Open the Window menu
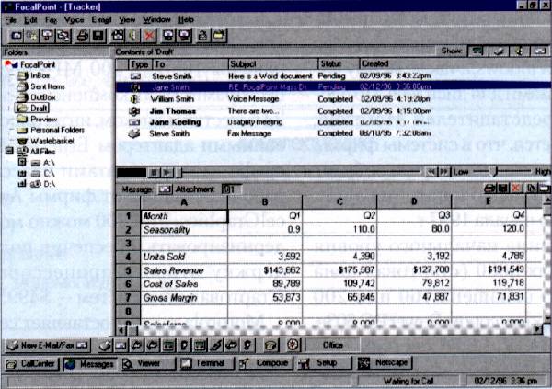 click(156, 20)
